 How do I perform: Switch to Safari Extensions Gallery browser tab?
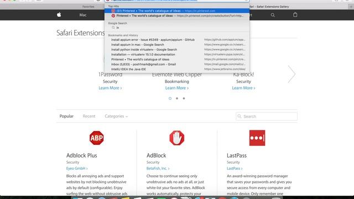click(x=269, y=7)
